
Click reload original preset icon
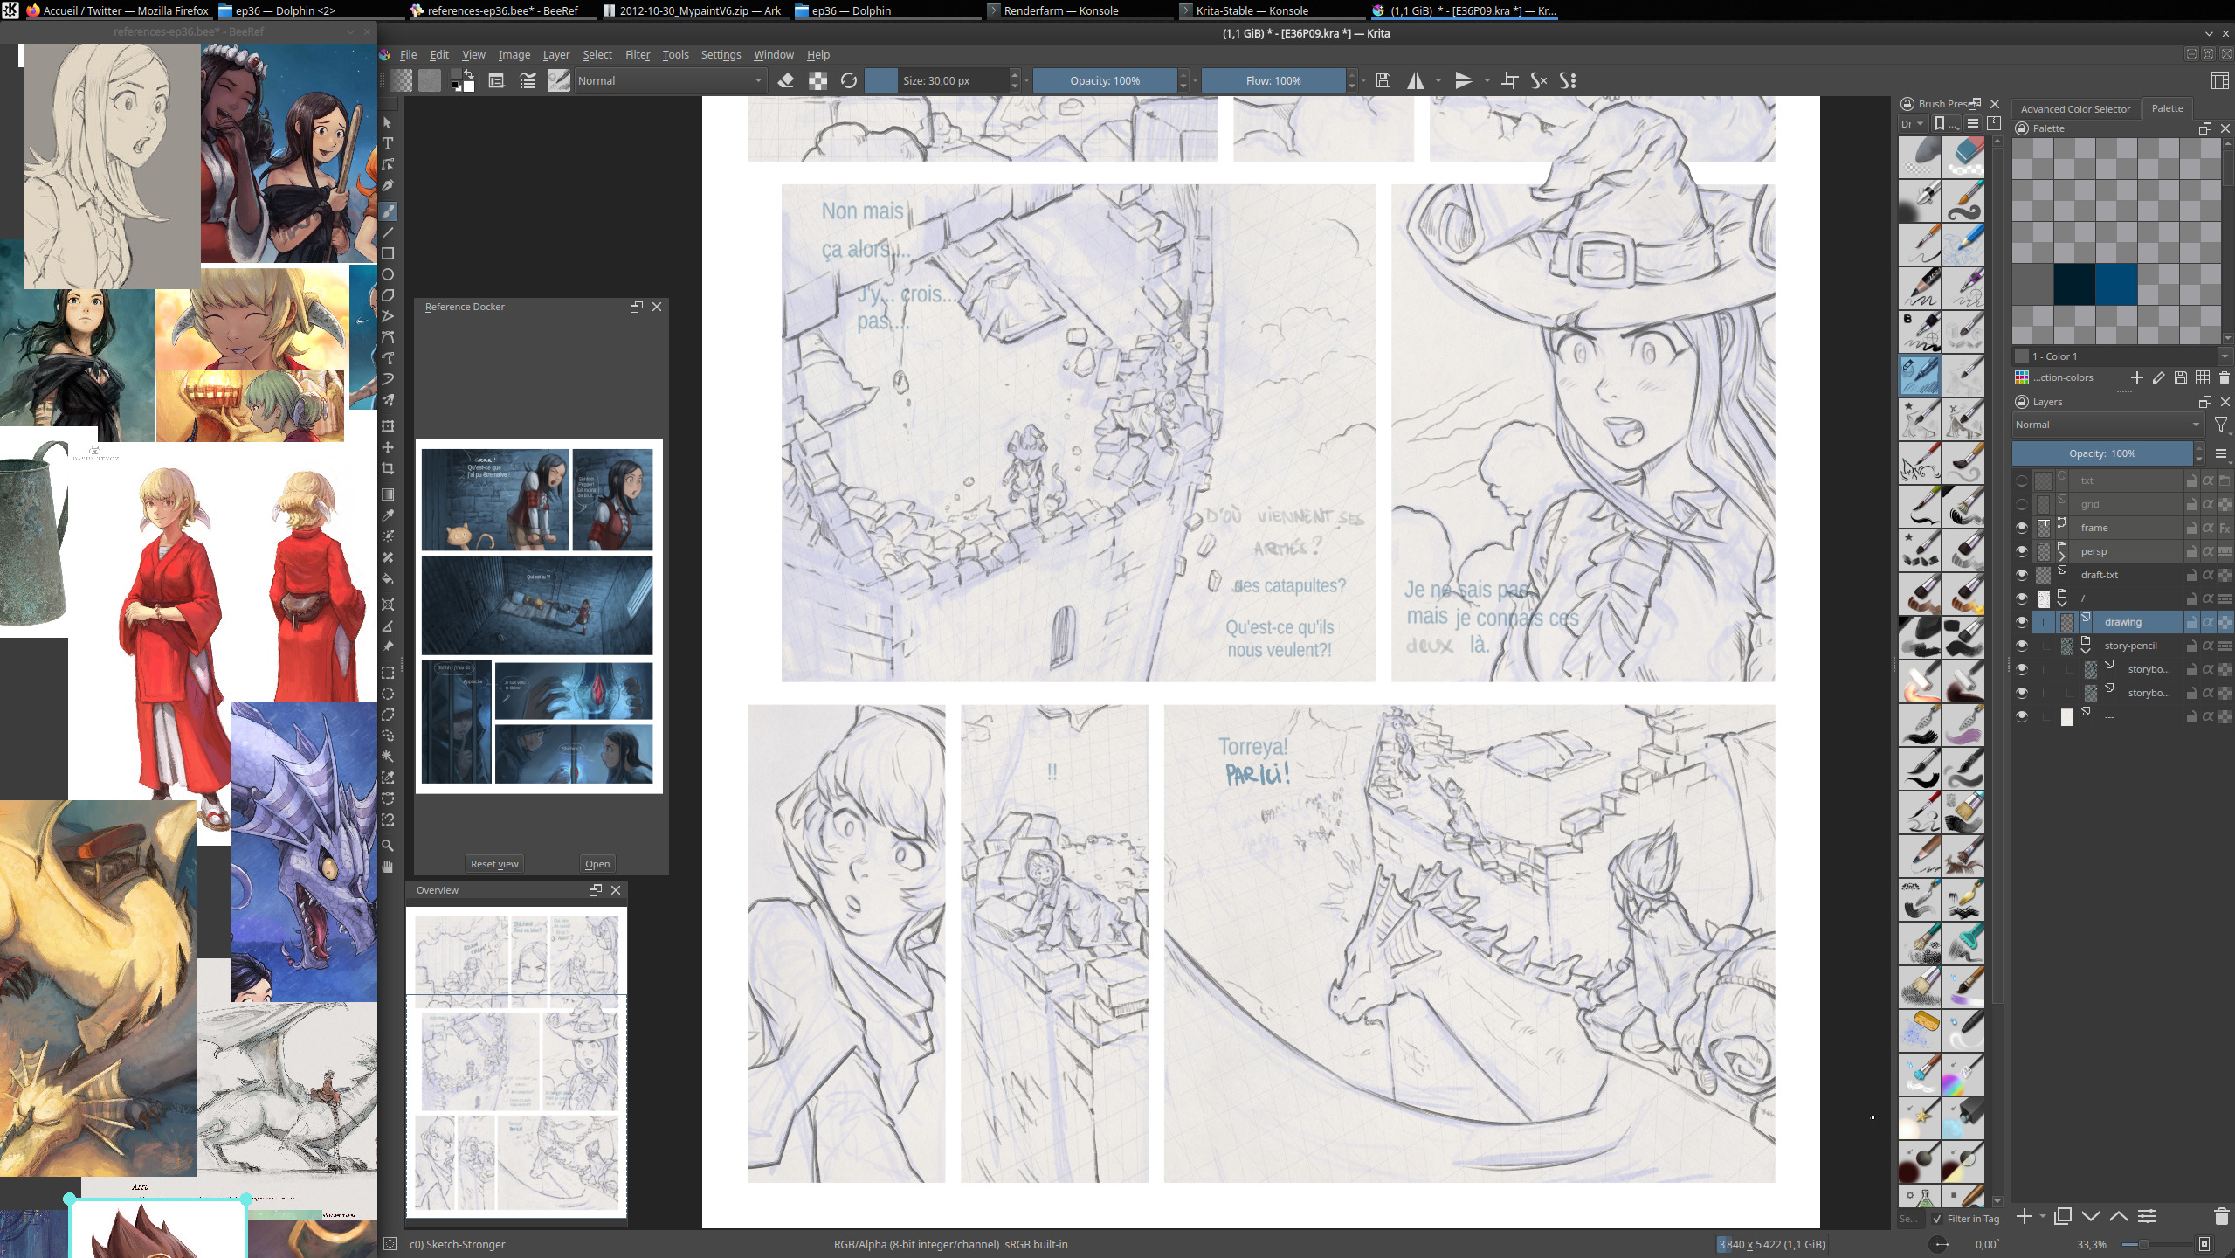(848, 80)
